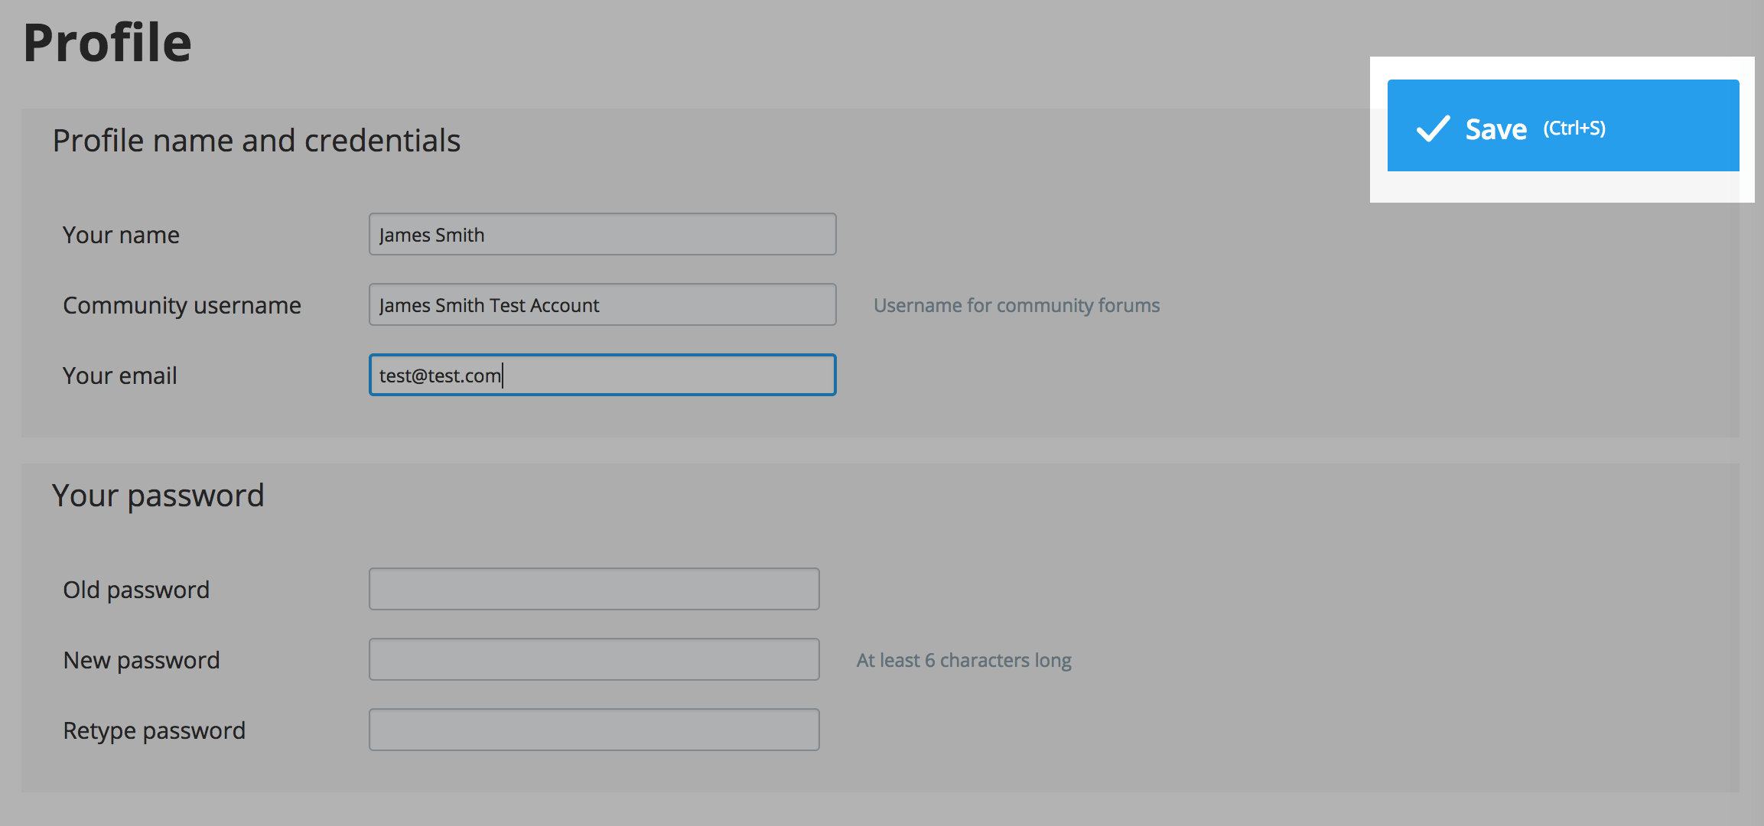Screen dimensions: 1764x826
Task: Click the (Ctrl+S) shortcut hint on Save
Action: [1576, 130]
